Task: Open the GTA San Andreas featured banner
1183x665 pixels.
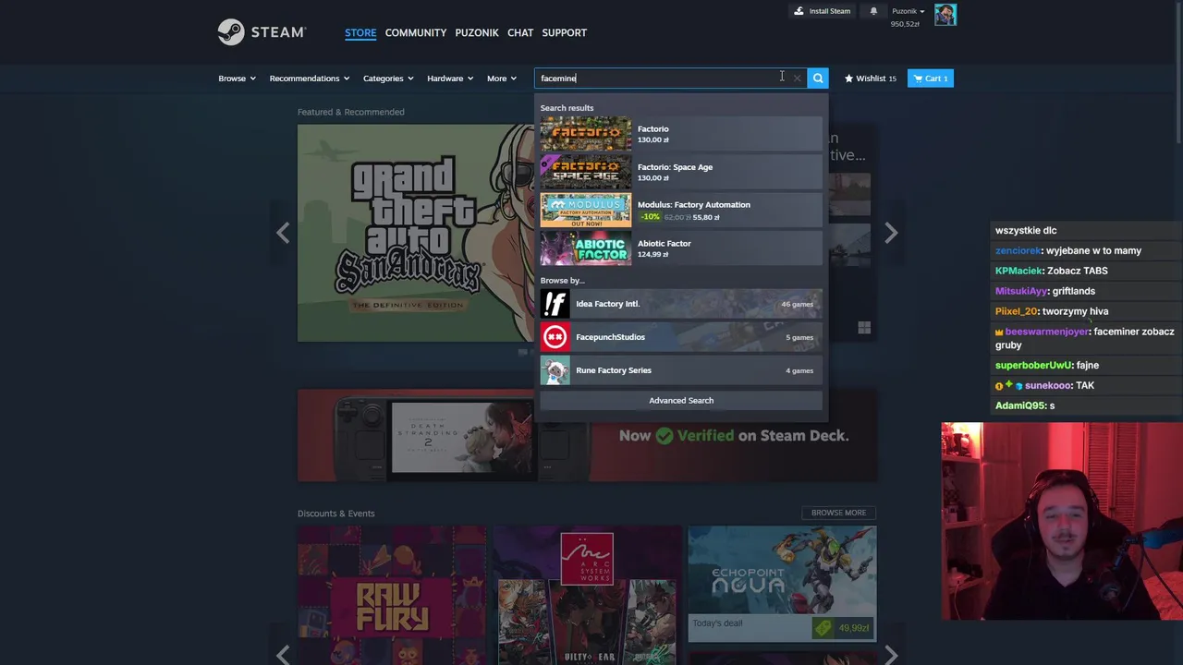Action: point(416,233)
